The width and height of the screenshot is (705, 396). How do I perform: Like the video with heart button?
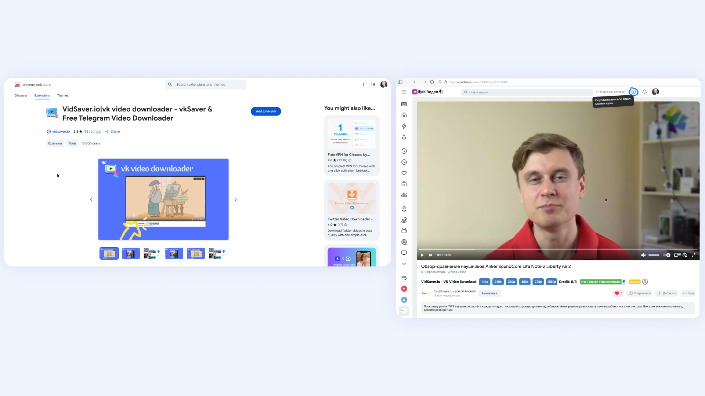[x=618, y=293]
